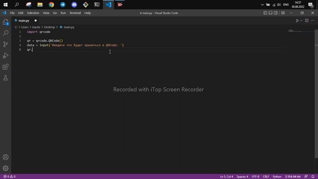Open the Go menu
Image resolution: width=318 pixels, height=179 pixels.
[55, 13]
